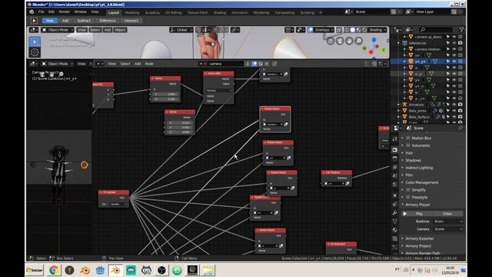Open the outliner filter funnel icon
Image resolution: width=492 pixels, height=277 pixels.
coord(461,29)
